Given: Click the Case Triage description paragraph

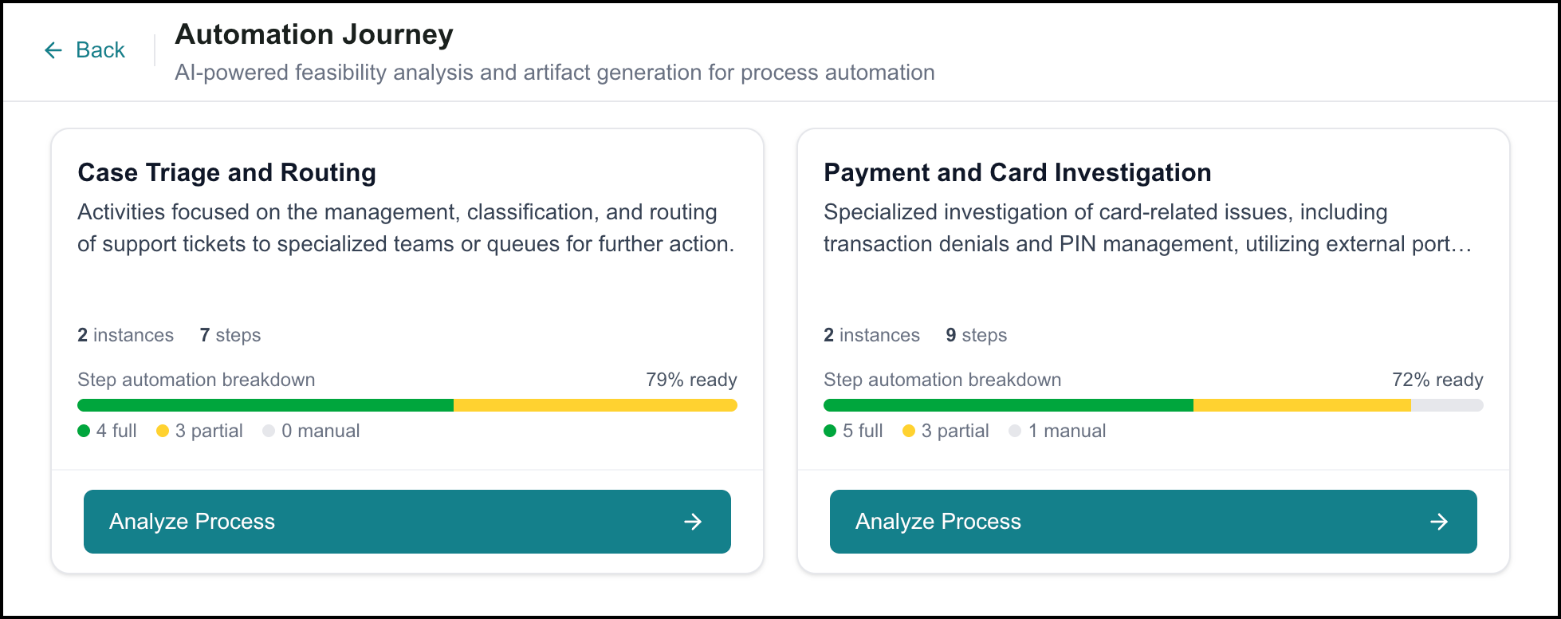Looking at the screenshot, I should 406,228.
